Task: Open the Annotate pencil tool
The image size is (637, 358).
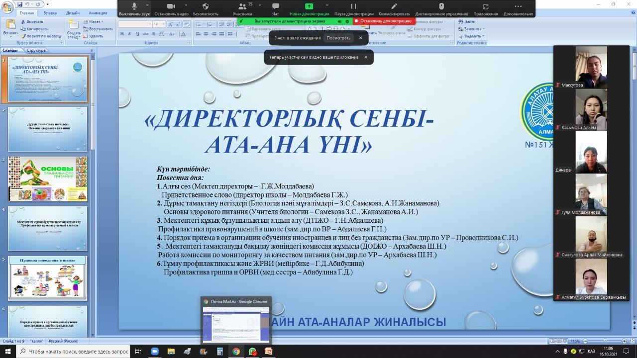Action: [x=394, y=7]
